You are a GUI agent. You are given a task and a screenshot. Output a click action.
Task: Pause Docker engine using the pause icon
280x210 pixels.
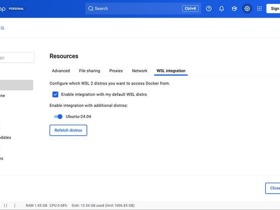click(x=6, y=205)
